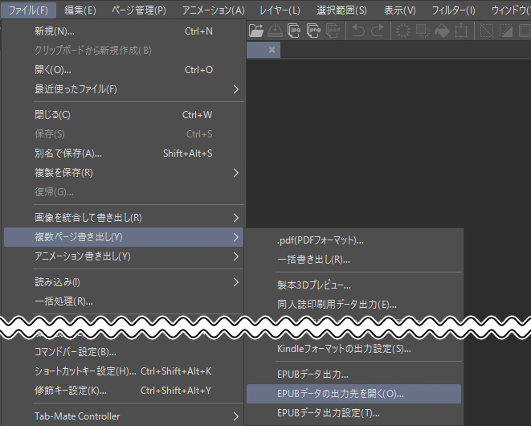Click the fill paint bucket icon
This screenshot has height=426, width=531.
[x=442, y=31]
